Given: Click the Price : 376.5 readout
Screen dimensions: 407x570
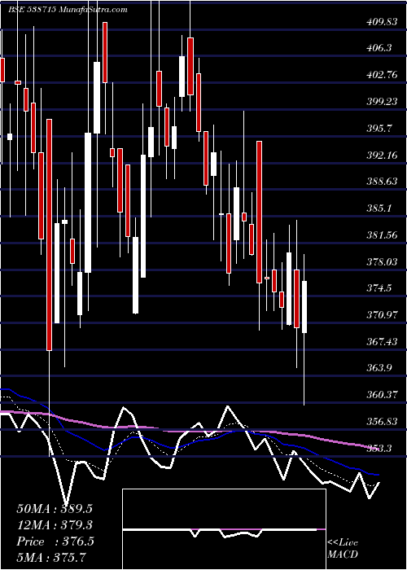Looking at the screenshot, I should tap(55, 541).
